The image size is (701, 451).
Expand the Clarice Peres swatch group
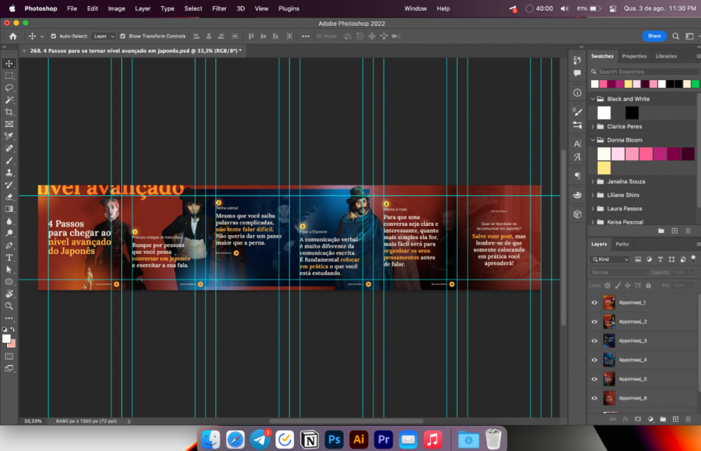593,127
